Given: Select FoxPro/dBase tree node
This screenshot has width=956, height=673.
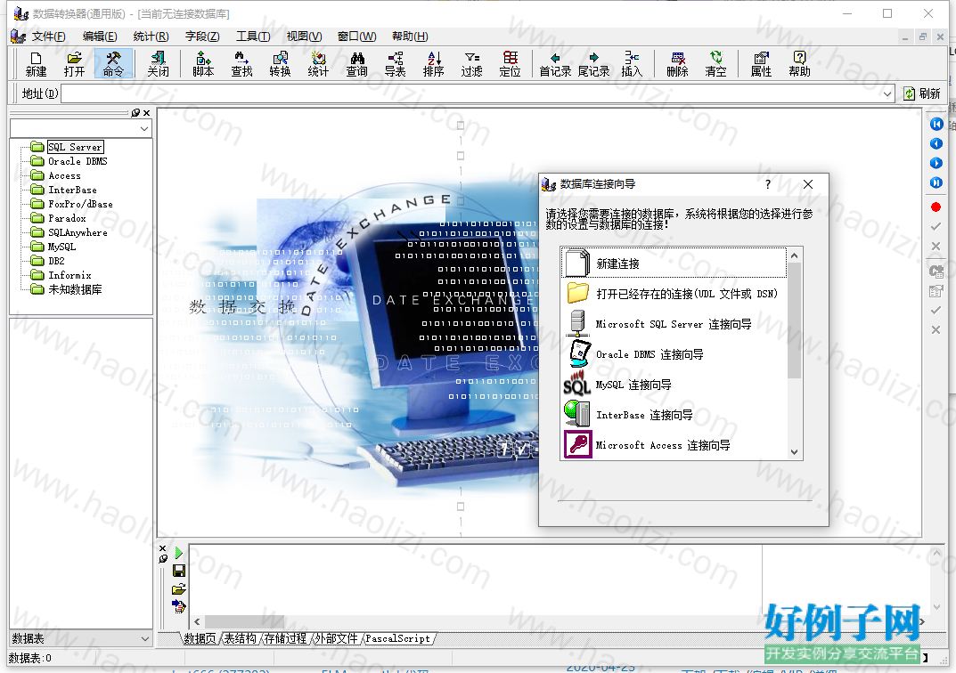Looking at the screenshot, I should click(80, 204).
